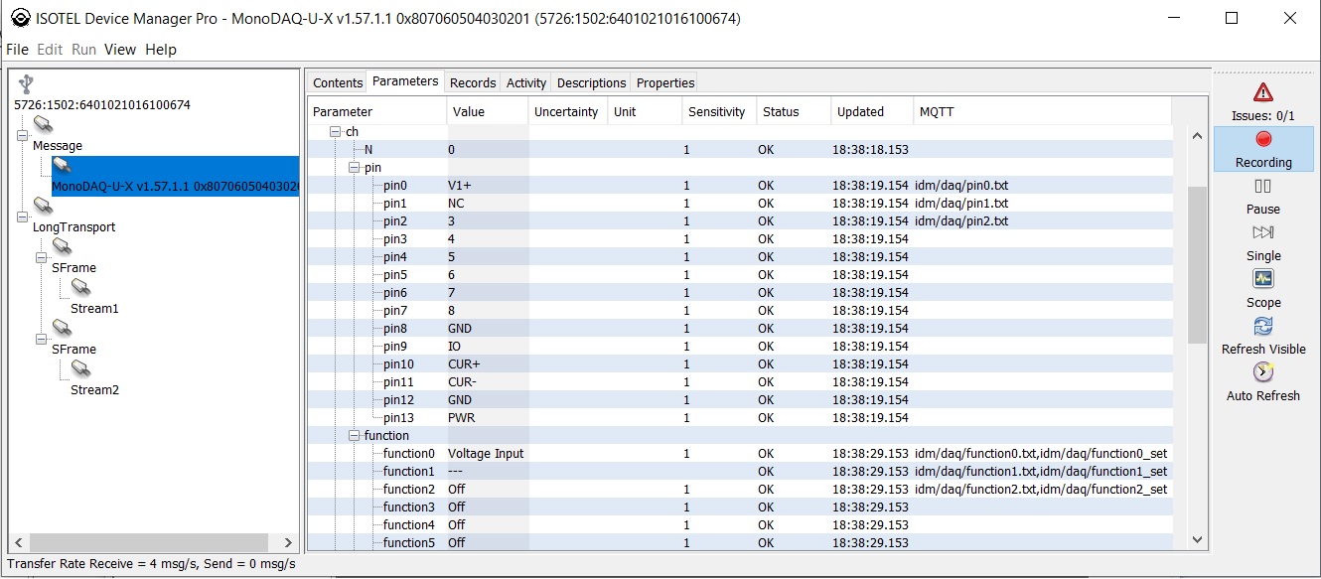Click the 'Voltage Input' value cell

coord(486,454)
